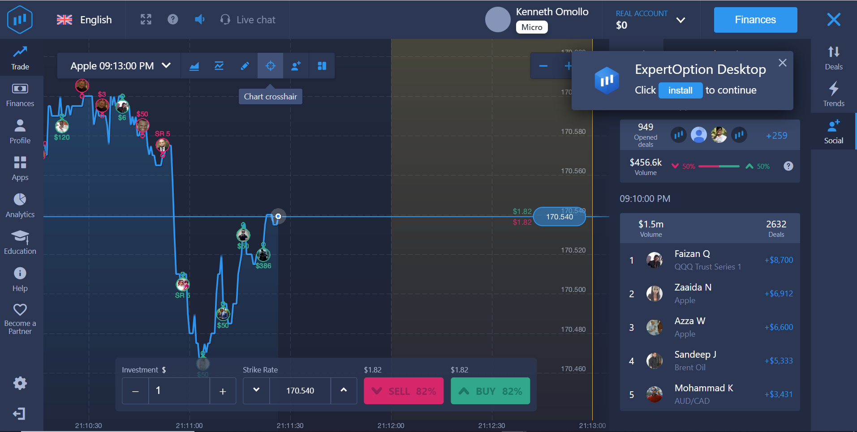This screenshot has height=432, width=857.
Task: Open the strike rate down chevron
Action: 255,390
